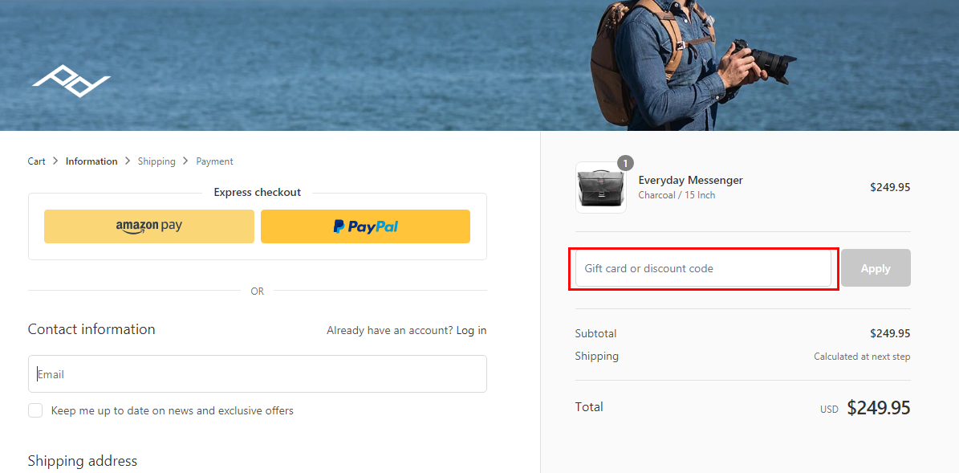The width and height of the screenshot is (959, 473).
Task: Click the chevron before Payment breadcrumb
Action: pyautogui.click(x=186, y=161)
